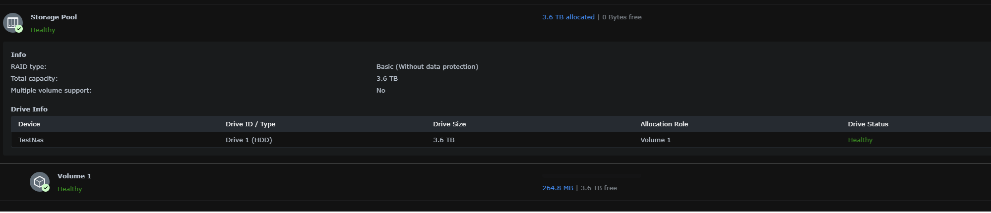Click the Volume 1 cube icon
Screen dimensions: 991x213
coord(40,182)
